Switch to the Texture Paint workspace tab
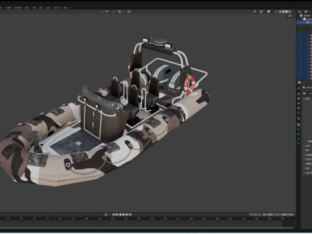This screenshot has height=234, width=312. (x=18, y=8)
